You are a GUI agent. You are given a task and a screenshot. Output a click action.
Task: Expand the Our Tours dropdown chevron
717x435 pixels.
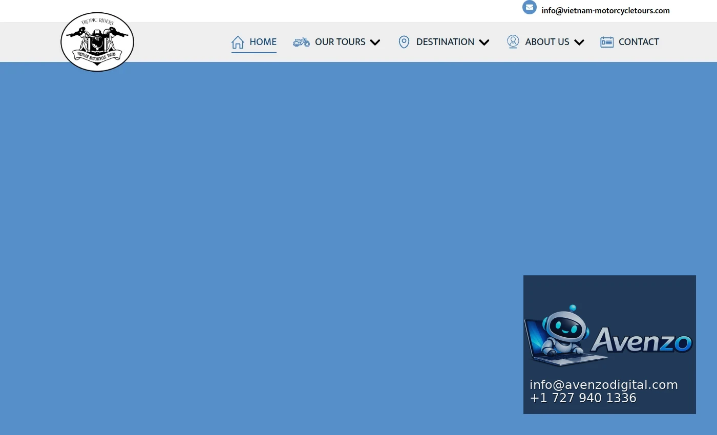[x=375, y=42]
